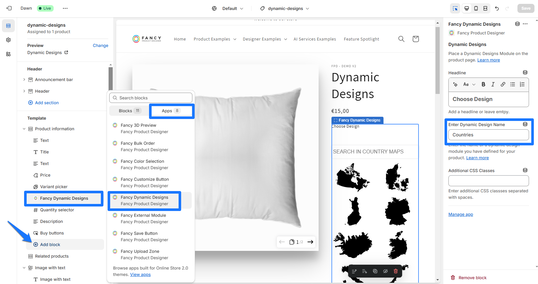Click dynamic source icon beside Additional CSS Classes
Image resolution: width=538 pixels, height=284 pixels.
525,170
